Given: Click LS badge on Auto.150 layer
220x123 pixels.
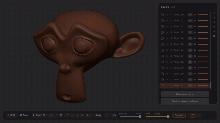Looking at the screenshot, I should pyautogui.click(x=190, y=74).
